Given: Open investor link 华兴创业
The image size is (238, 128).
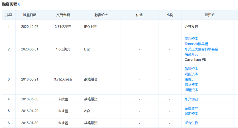Looking at the screenshot, I should pos(191,99).
